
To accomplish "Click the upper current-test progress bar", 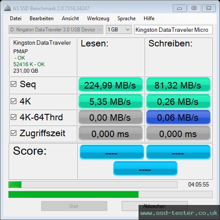I will tap(93, 184).
